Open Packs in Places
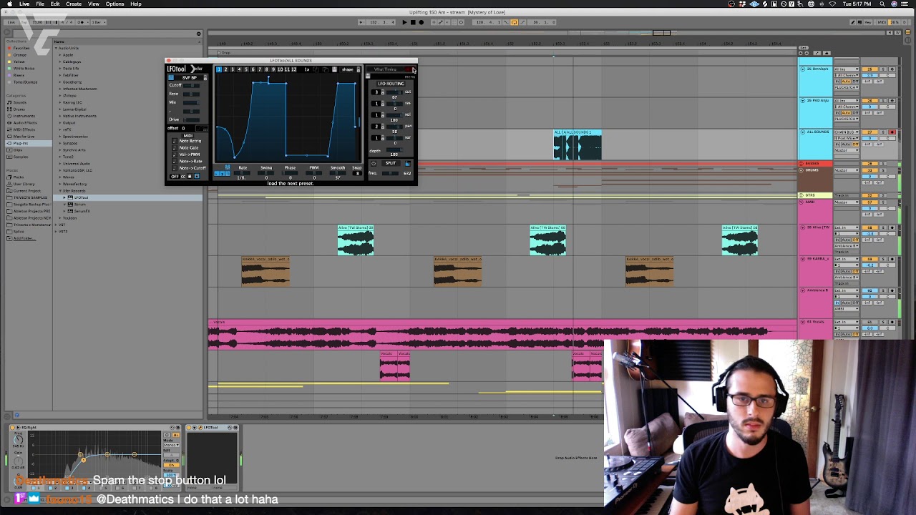916x515 pixels. tap(18, 177)
